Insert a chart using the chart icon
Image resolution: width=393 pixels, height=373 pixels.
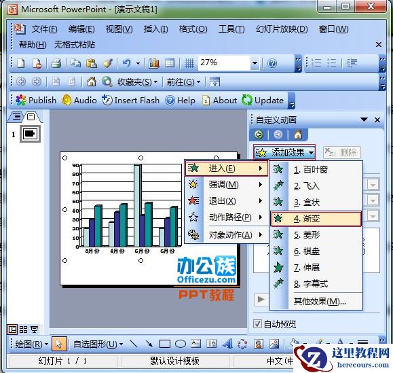[154, 63]
